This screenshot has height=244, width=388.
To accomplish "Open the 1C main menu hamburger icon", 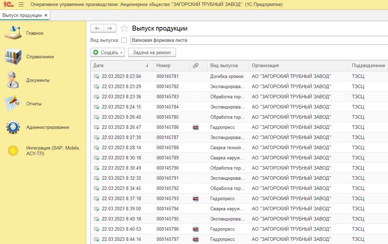I will 21,5.
